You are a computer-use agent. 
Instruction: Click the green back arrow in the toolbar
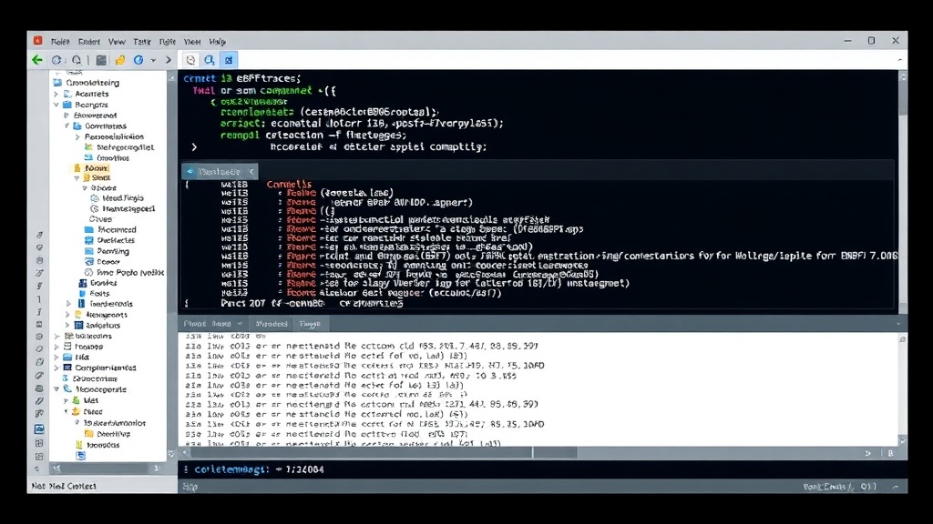(36, 60)
